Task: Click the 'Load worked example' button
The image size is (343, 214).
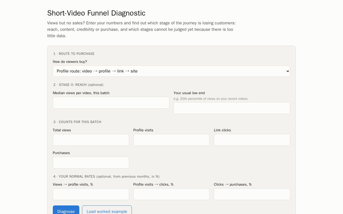Action: [107, 210]
